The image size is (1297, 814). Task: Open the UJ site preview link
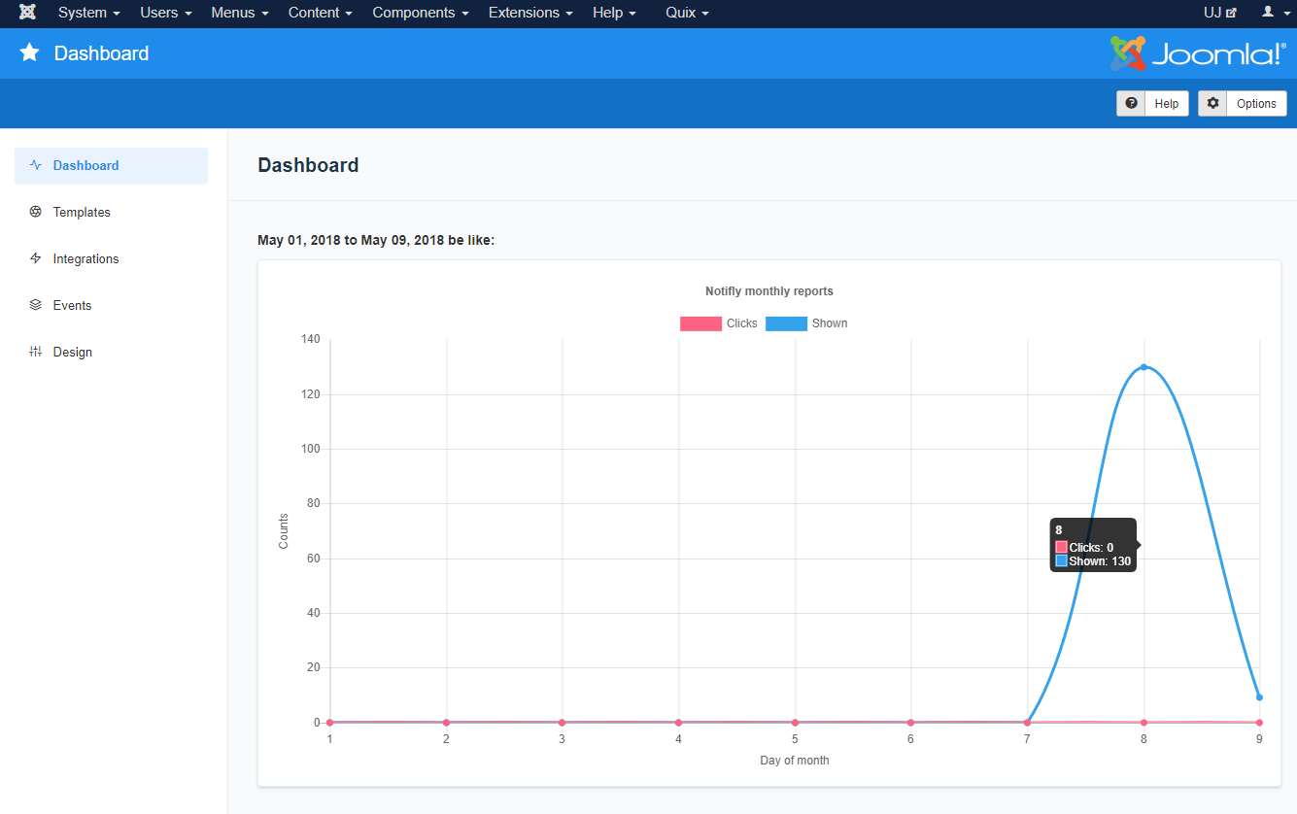1220,13
